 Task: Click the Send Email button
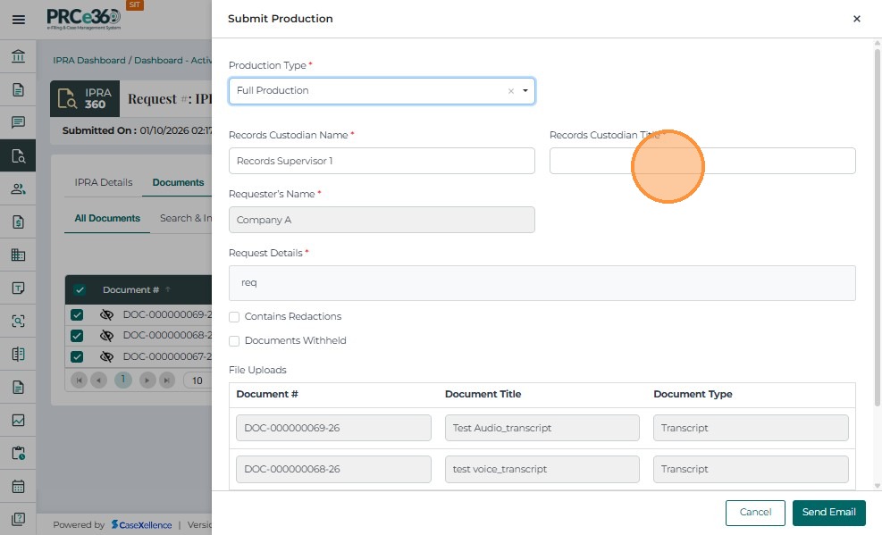tap(828, 513)
